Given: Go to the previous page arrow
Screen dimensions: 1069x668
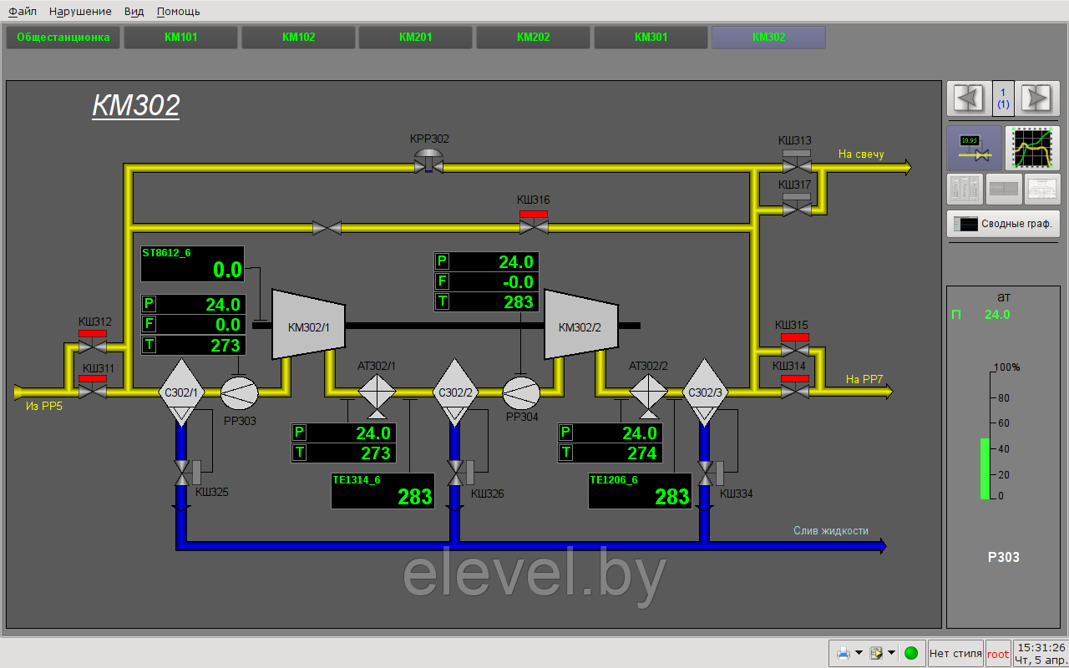Looking at the screenshot, I should (x=969, y=99).
